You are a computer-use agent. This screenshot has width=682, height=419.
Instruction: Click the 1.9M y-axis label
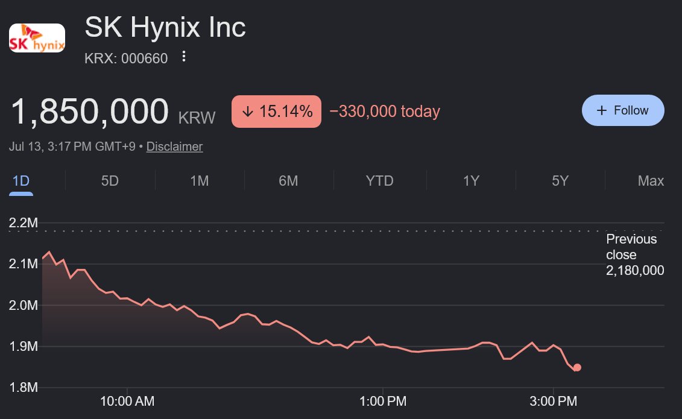coord(23,347)
